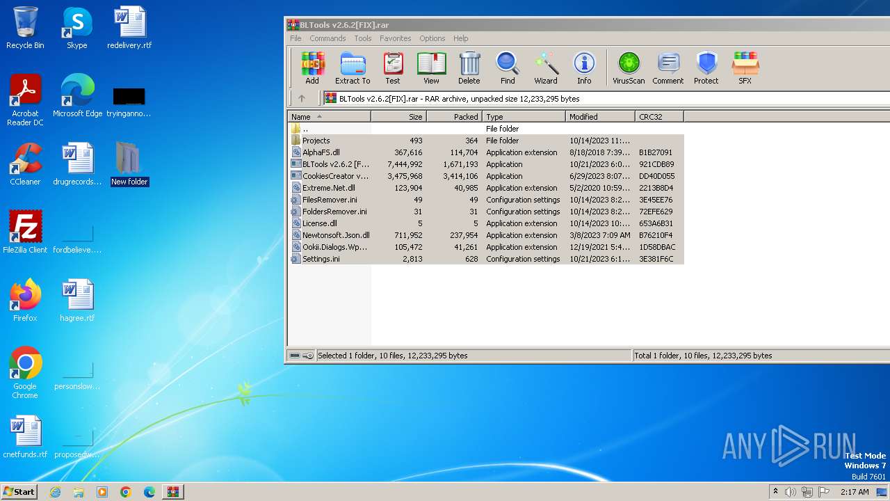
Task: Open the Options menu
Action: click(432, 38)
